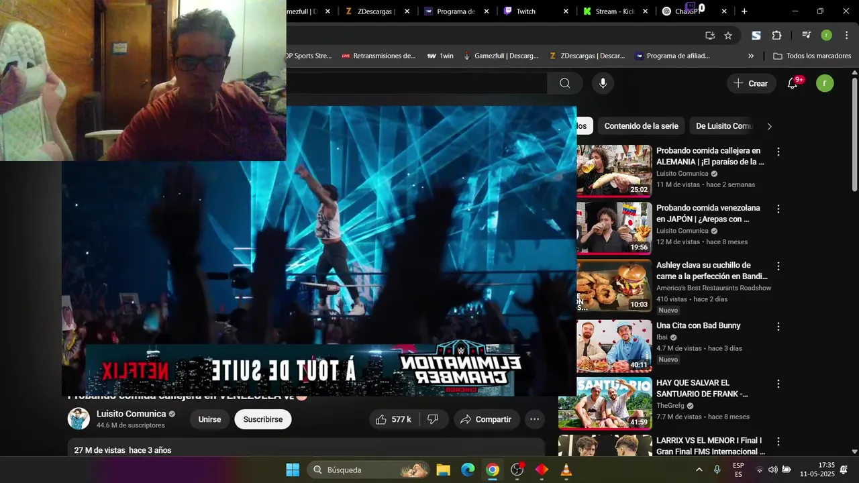Open Chrome three-dot menu

[846, 36]
